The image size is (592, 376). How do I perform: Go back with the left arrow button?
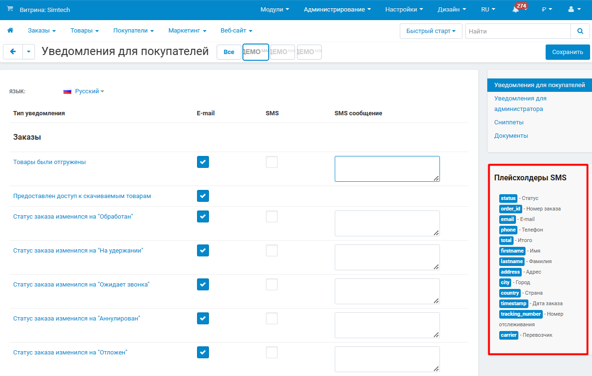13,52
